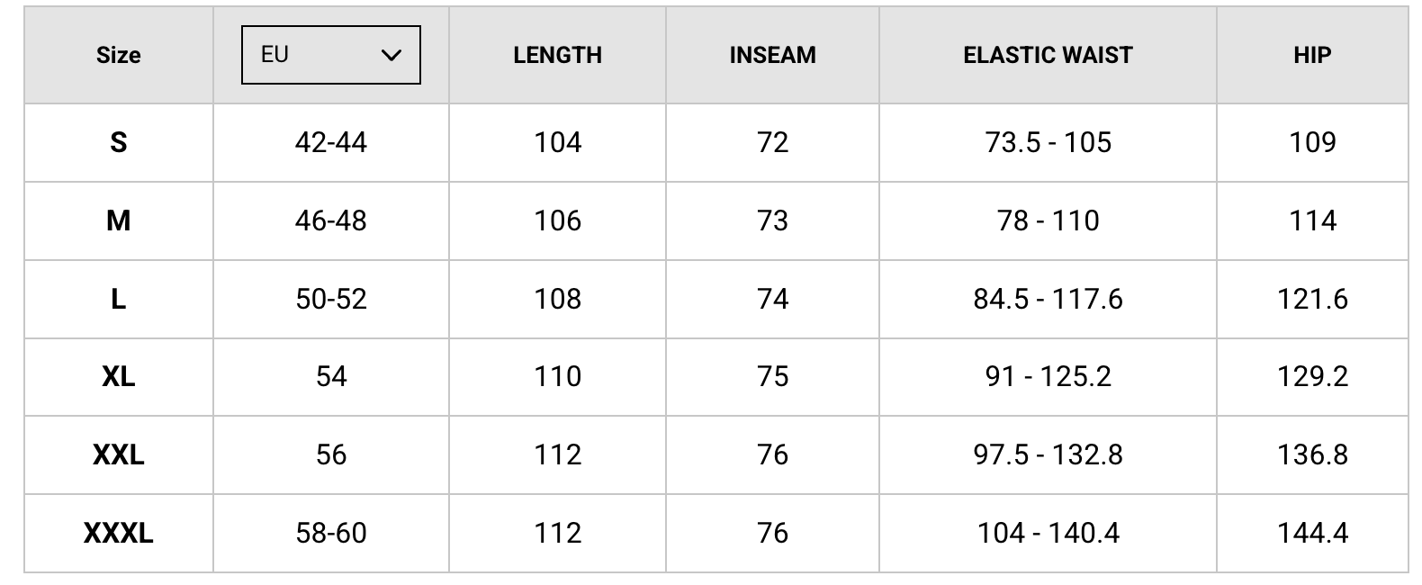
Task: Select the XL size row label
Action: pyautogui.click(x=119, y=376)
